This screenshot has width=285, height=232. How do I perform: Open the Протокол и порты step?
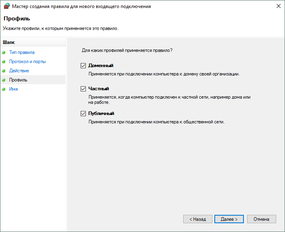tap(27, 61)
